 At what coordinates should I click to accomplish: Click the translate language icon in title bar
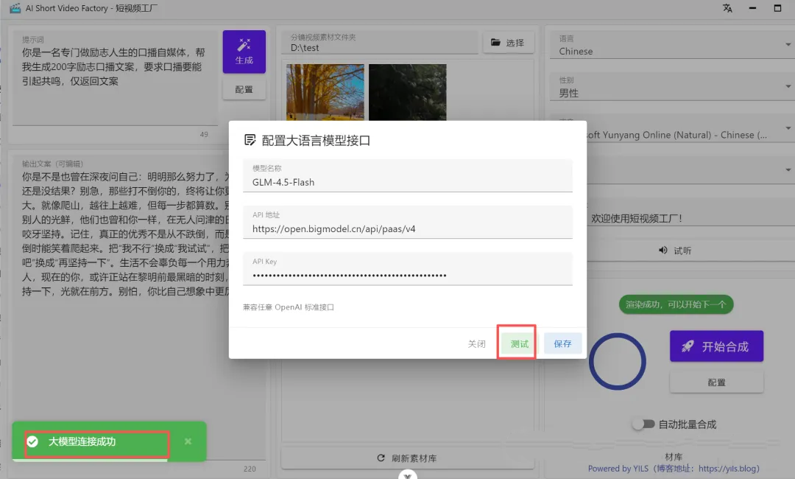tap(727, 8)
